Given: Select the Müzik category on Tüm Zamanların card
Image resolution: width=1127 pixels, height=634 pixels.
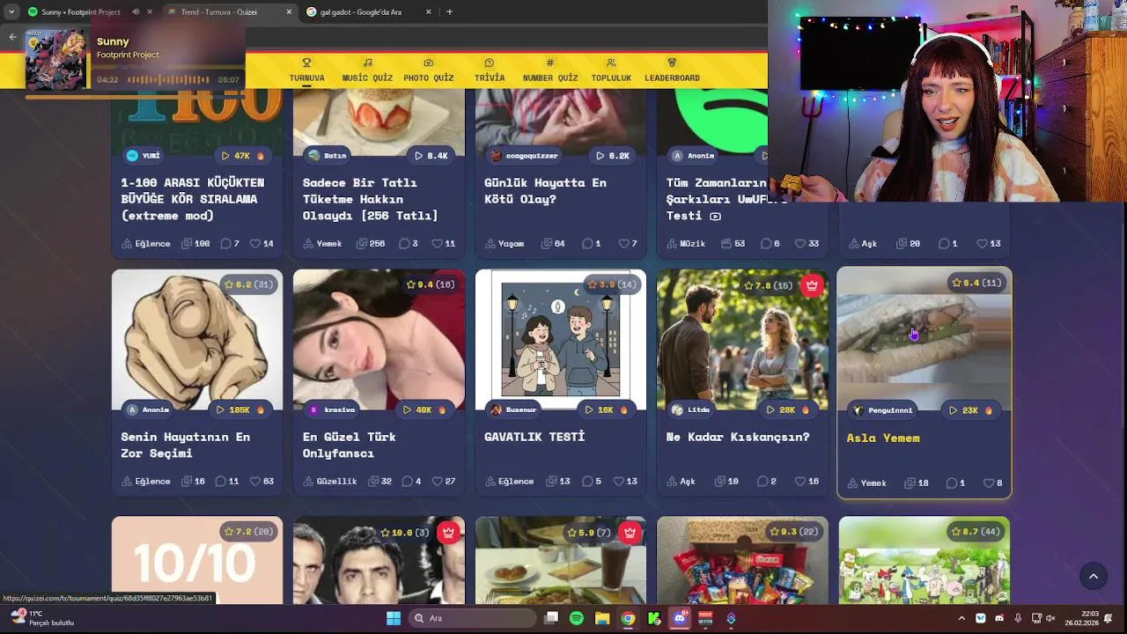Looking at the screenshot, I should coord(686,243).
